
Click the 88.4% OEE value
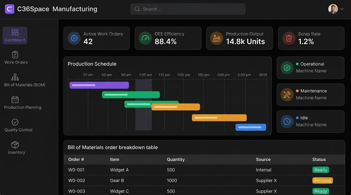[166, 42]
